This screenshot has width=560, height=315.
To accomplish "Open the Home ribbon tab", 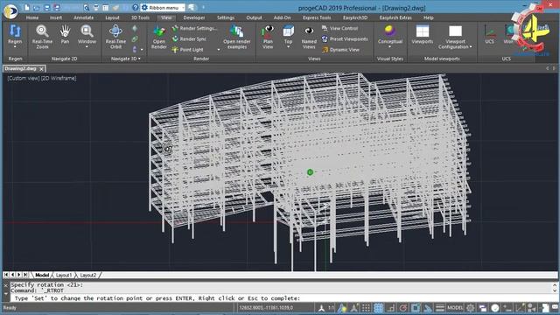I will [x=32, y=17].
